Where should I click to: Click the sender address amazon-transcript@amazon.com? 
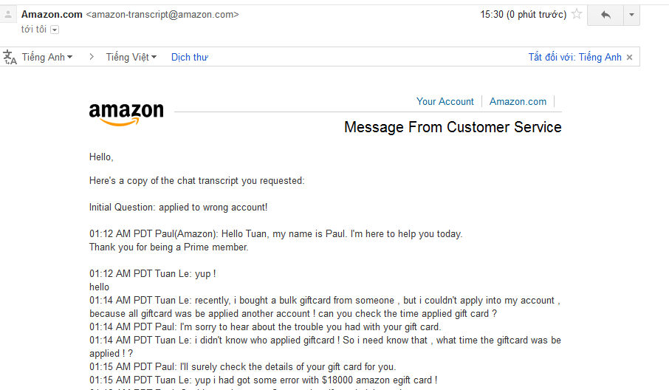click(x=162, y=14)
